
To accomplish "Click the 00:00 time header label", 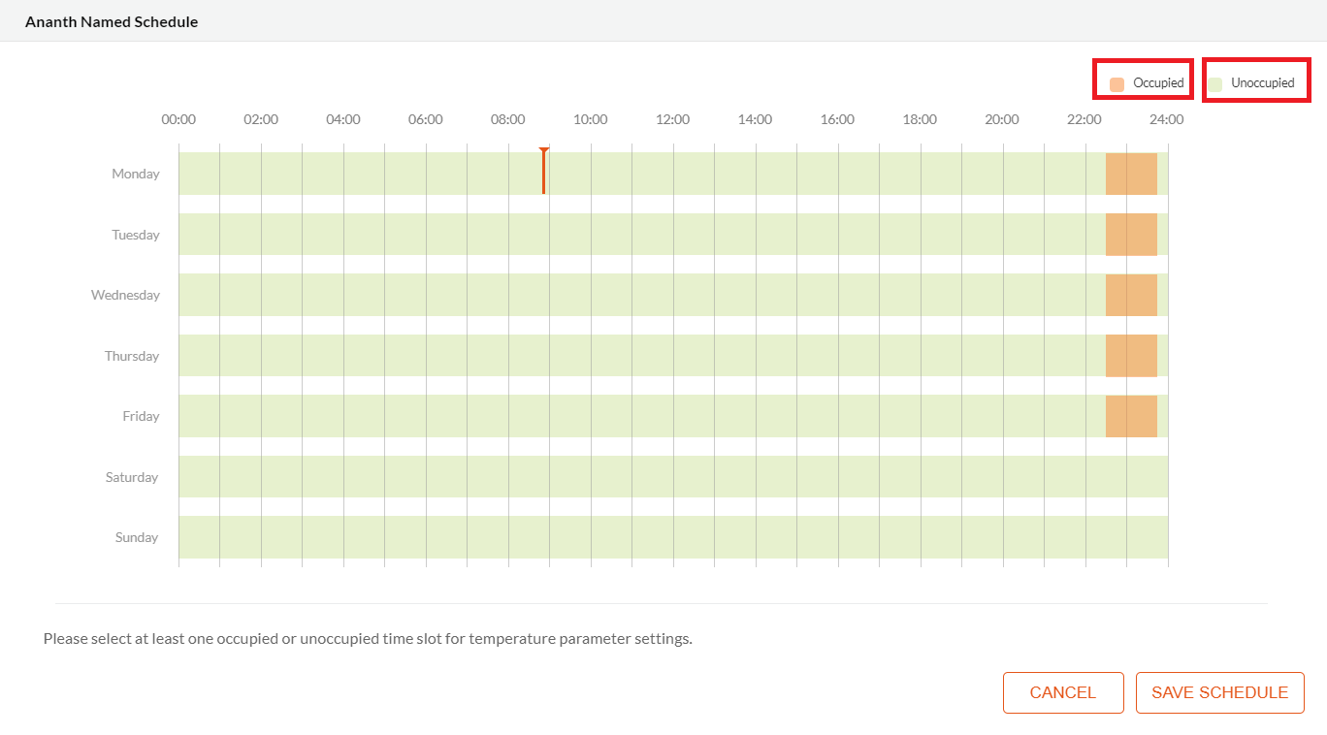I will point(178,119).
